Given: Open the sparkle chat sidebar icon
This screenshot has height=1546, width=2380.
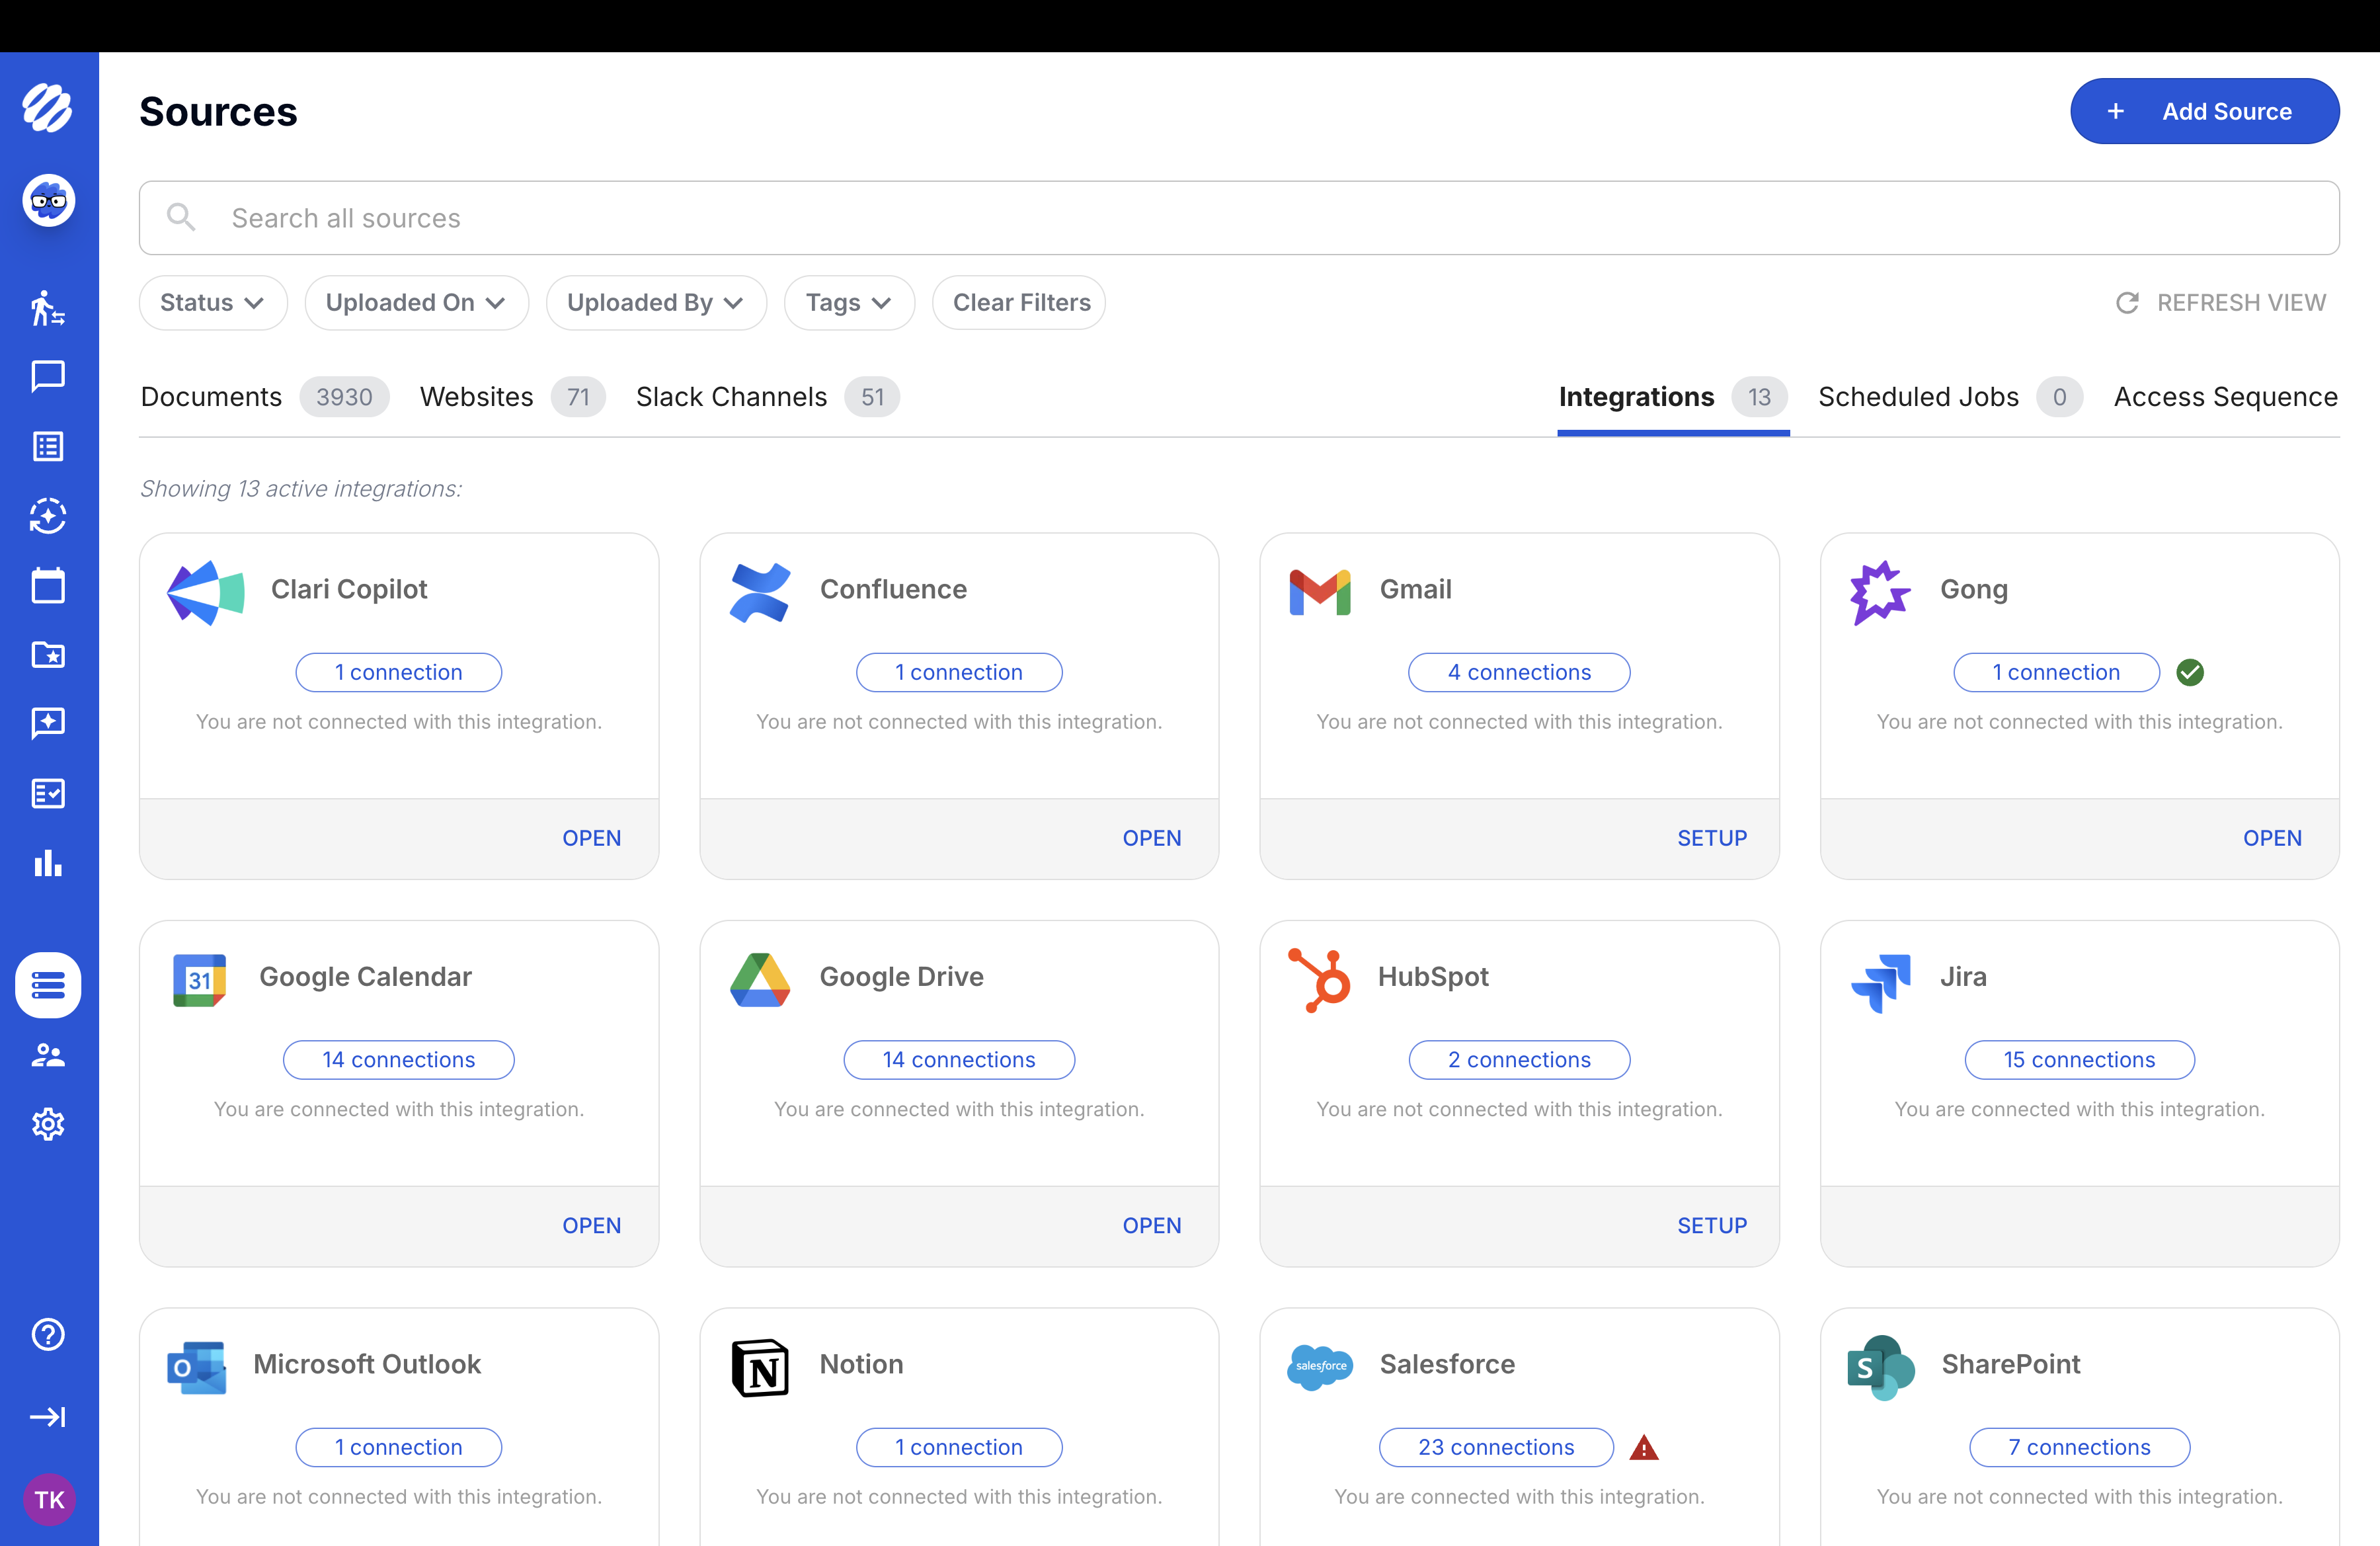Looking at the screenshot, I should (x=48, y=723).
